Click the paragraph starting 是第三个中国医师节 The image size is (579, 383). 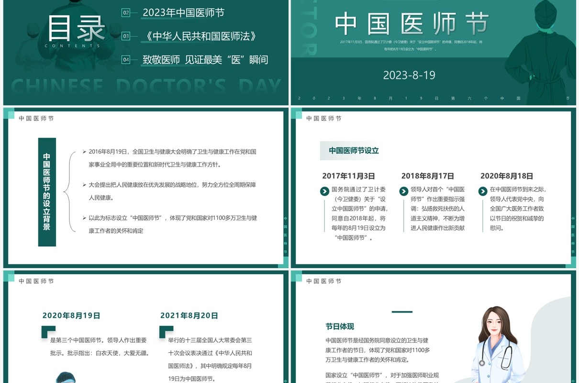tap(100, 347)
